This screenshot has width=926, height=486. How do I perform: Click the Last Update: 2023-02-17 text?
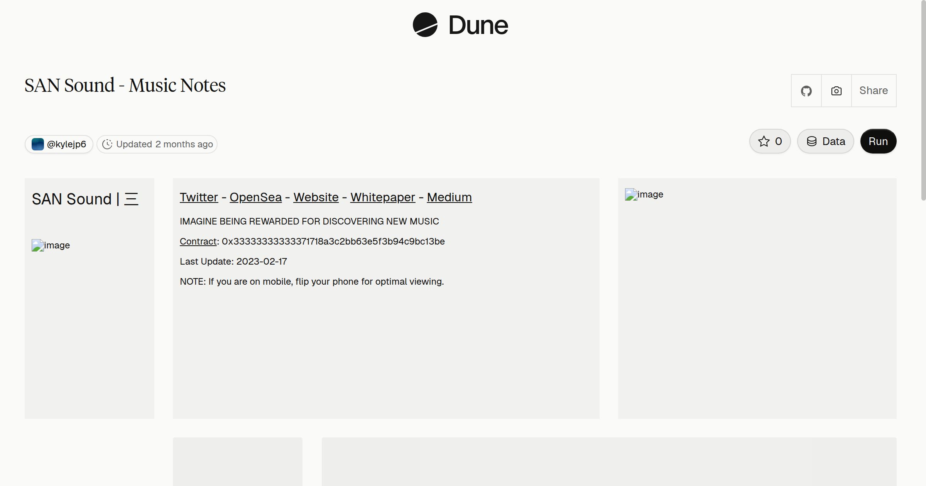[x=233, y=262]
